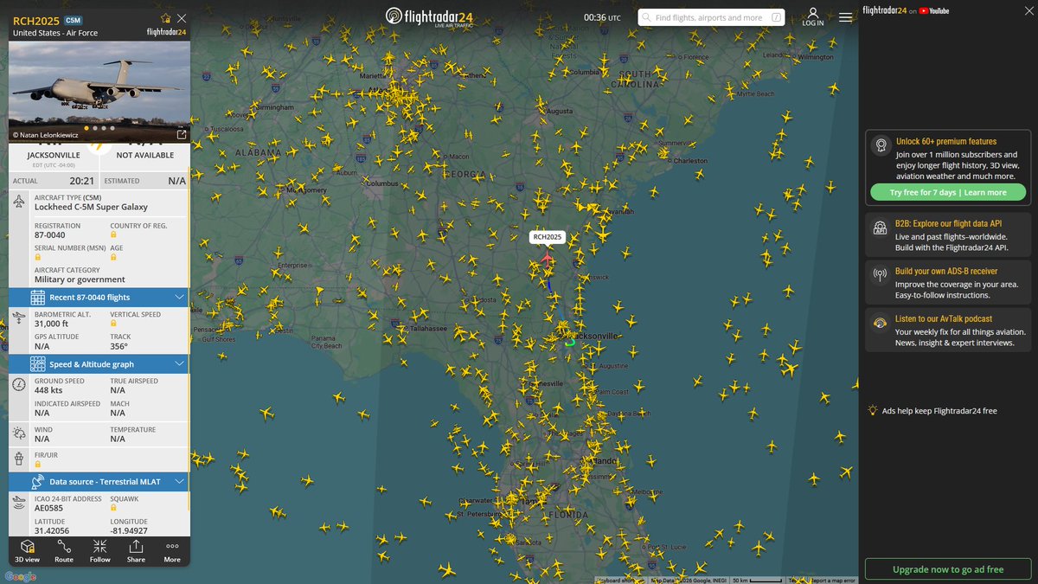Click the ground speed gauge icon
1038x584 pixels.
pos(19,384)
